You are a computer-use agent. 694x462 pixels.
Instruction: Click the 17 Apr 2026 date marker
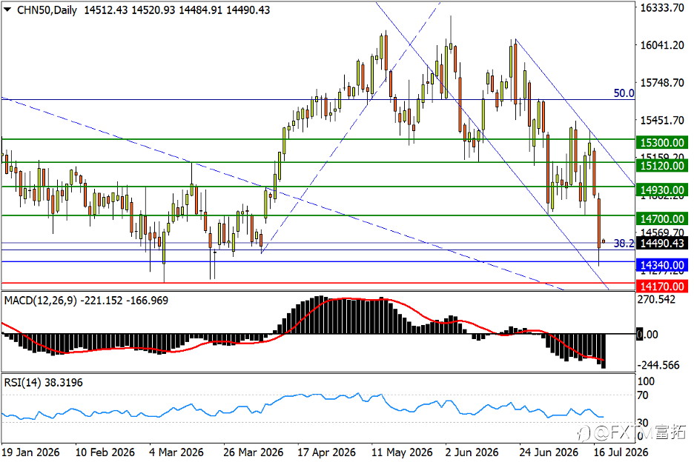[326, 452]
